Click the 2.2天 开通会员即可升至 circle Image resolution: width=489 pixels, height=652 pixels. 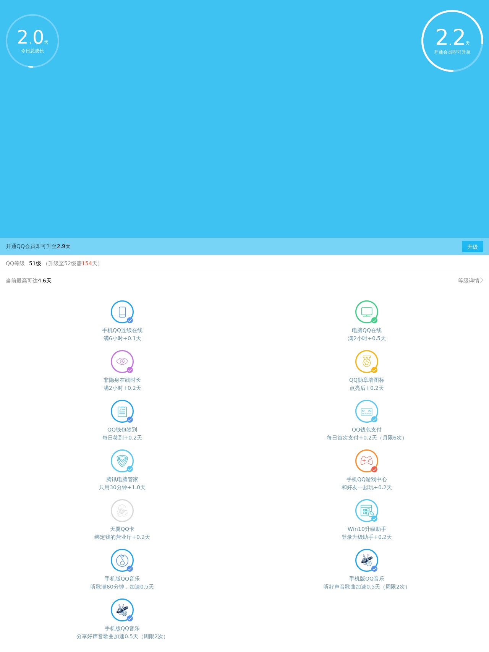[x=452, y=41]
